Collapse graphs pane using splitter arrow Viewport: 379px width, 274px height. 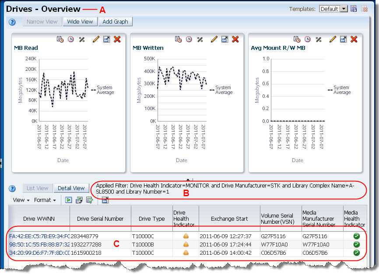pyautogui.click(x=188, y=180)
